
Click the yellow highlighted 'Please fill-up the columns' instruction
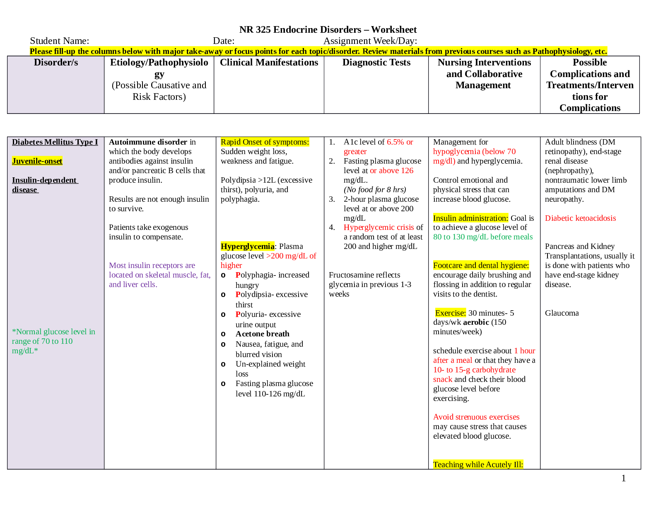pyautogui.click(x=318, y=51)
